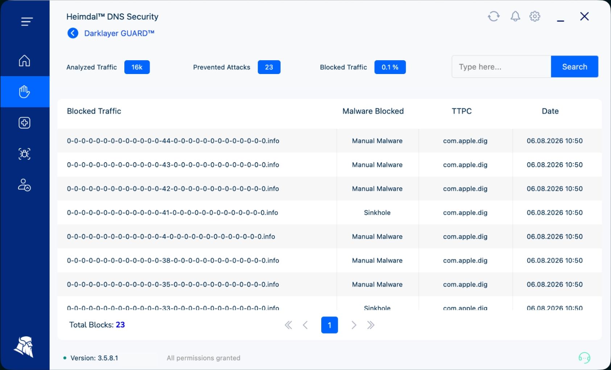Select the blocked domain containing -41-
Viewport: 611px width, 370px height.
[172, 213]
